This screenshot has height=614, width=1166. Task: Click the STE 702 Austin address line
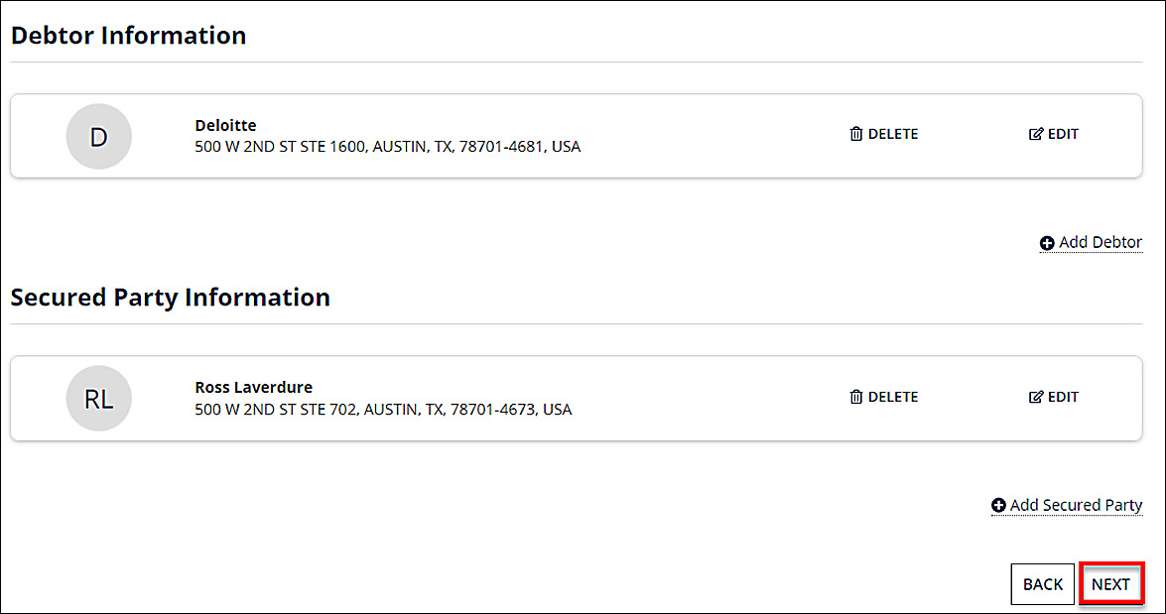coord(383,409)
